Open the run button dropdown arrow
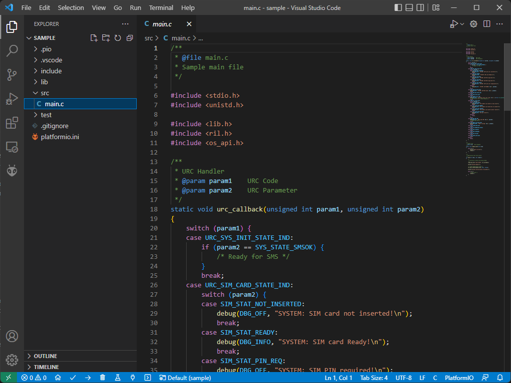This screenshot has width=511, height=383. pos(462,24)
